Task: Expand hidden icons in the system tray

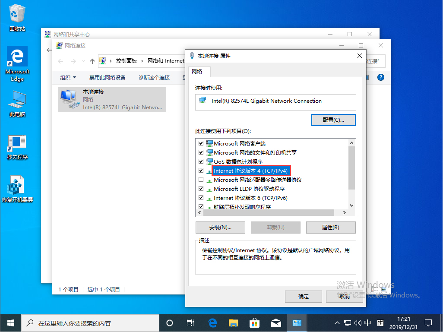Action: point(336,323)
